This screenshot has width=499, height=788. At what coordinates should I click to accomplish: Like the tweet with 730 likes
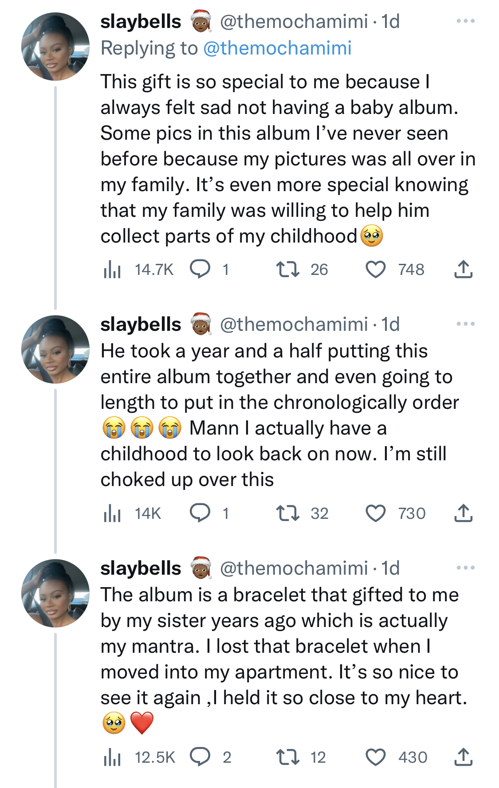pos(375,514)
